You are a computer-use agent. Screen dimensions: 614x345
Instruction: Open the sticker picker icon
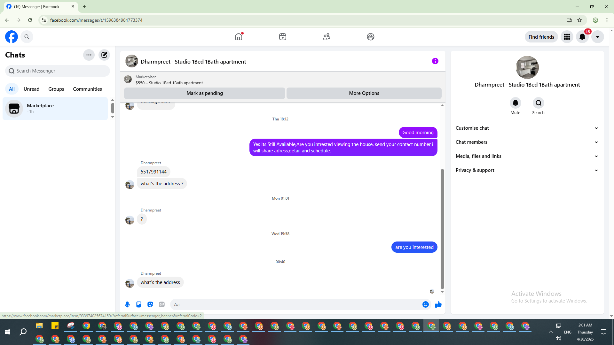coord(150,304)
